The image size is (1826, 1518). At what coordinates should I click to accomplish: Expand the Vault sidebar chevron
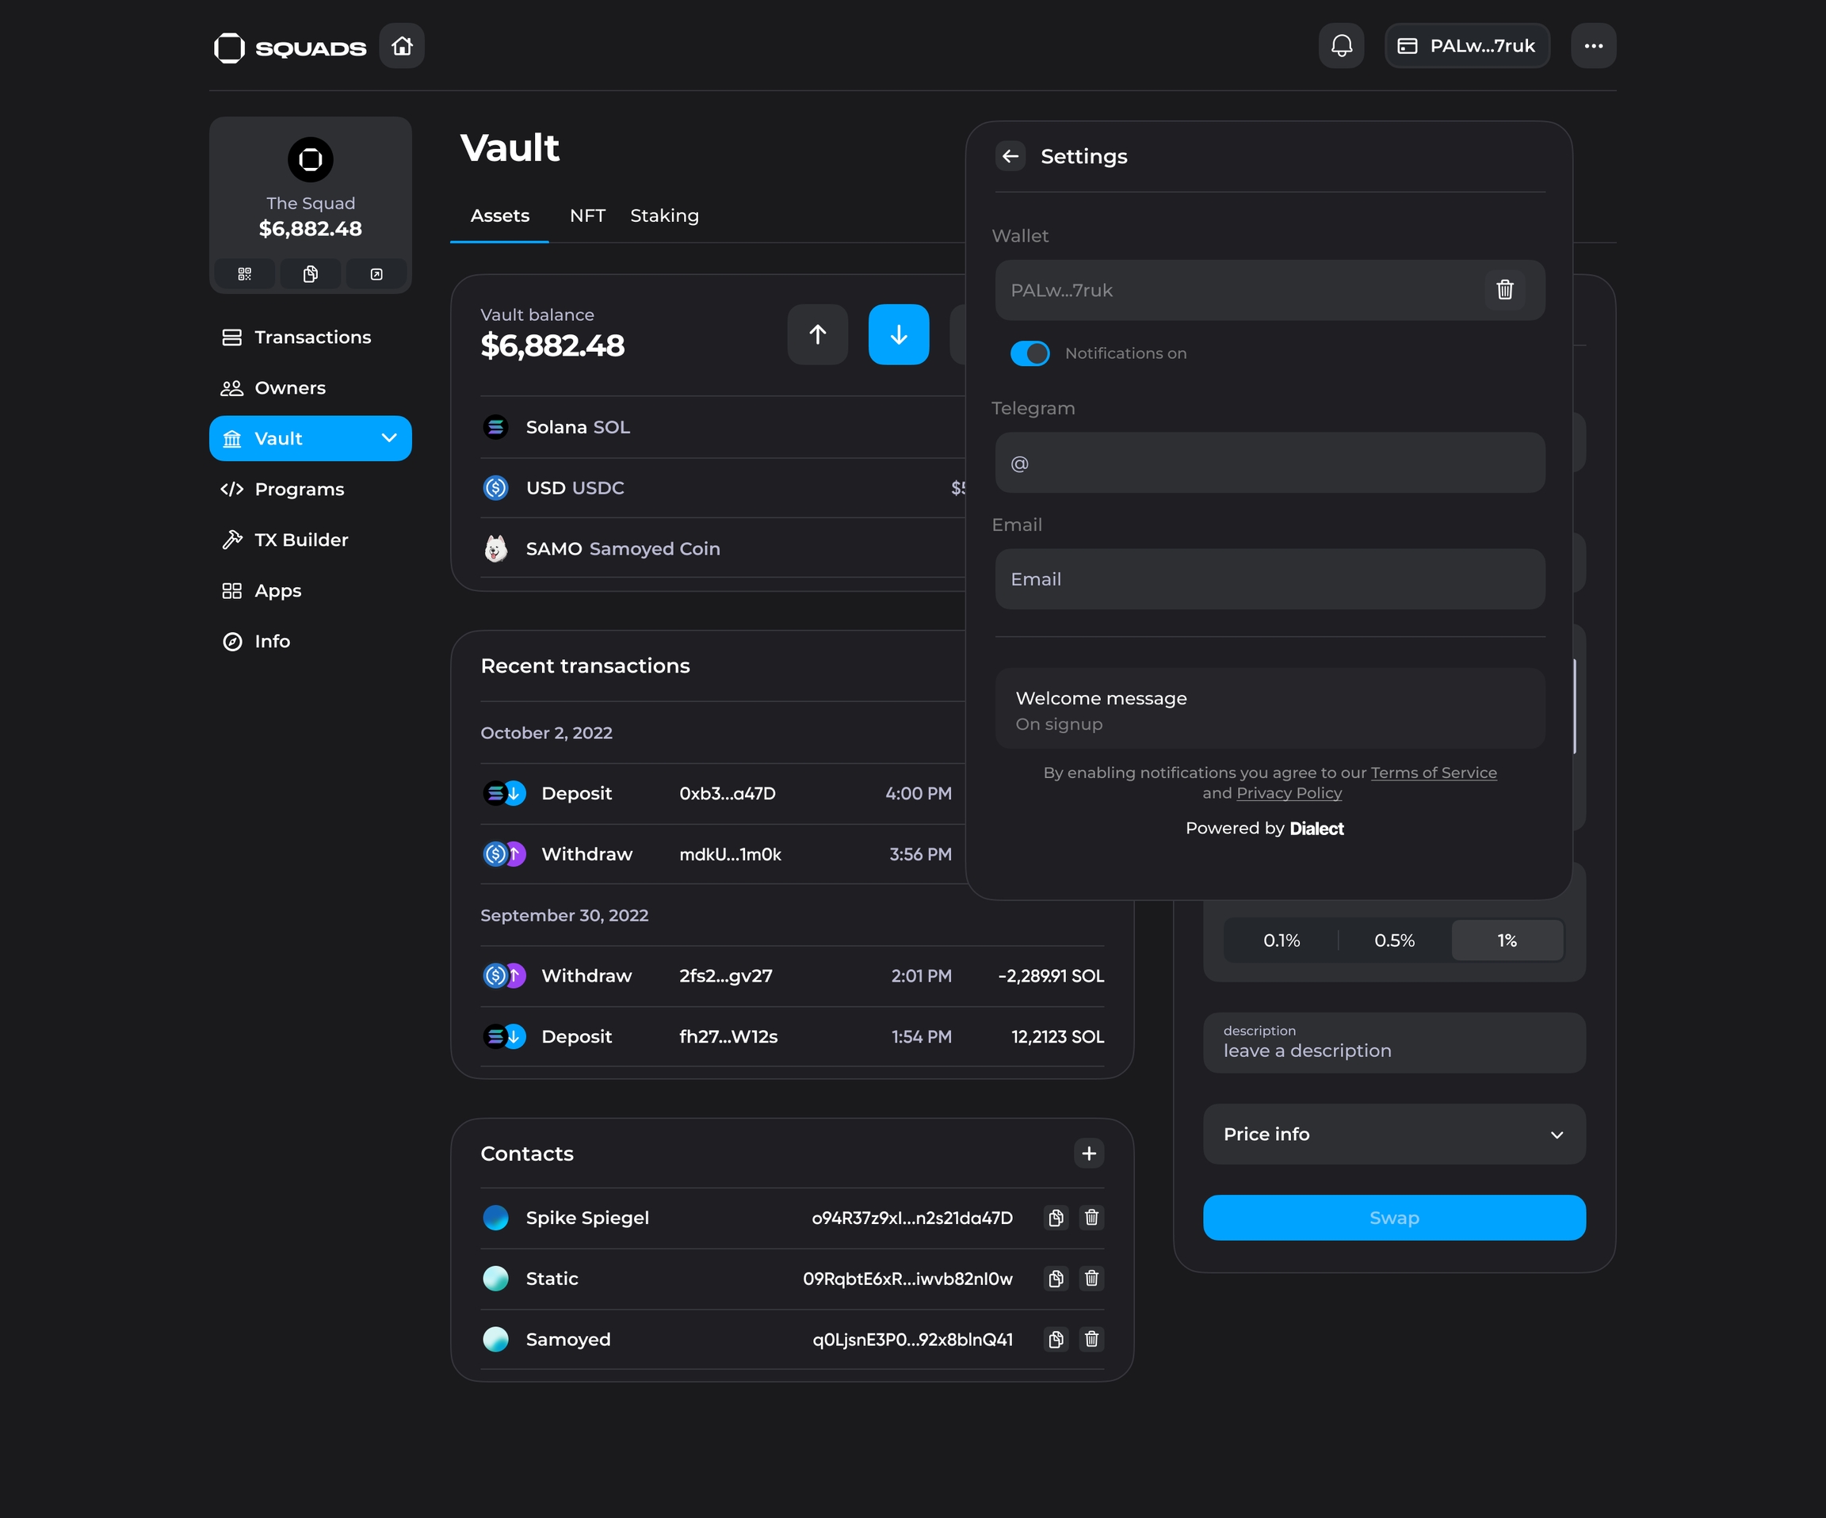pos(388,439)
